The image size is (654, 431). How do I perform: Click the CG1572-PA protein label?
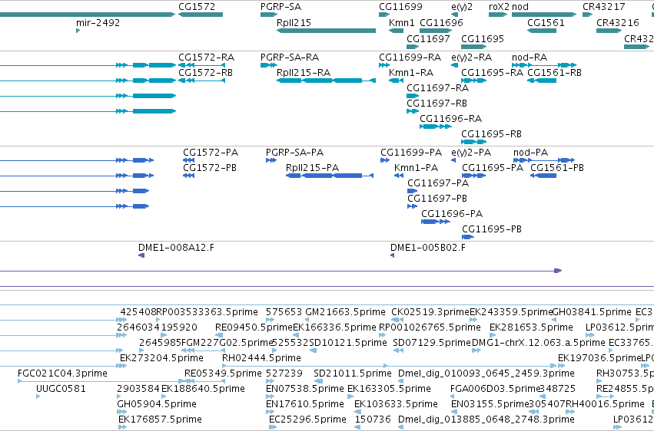[211, 153]
